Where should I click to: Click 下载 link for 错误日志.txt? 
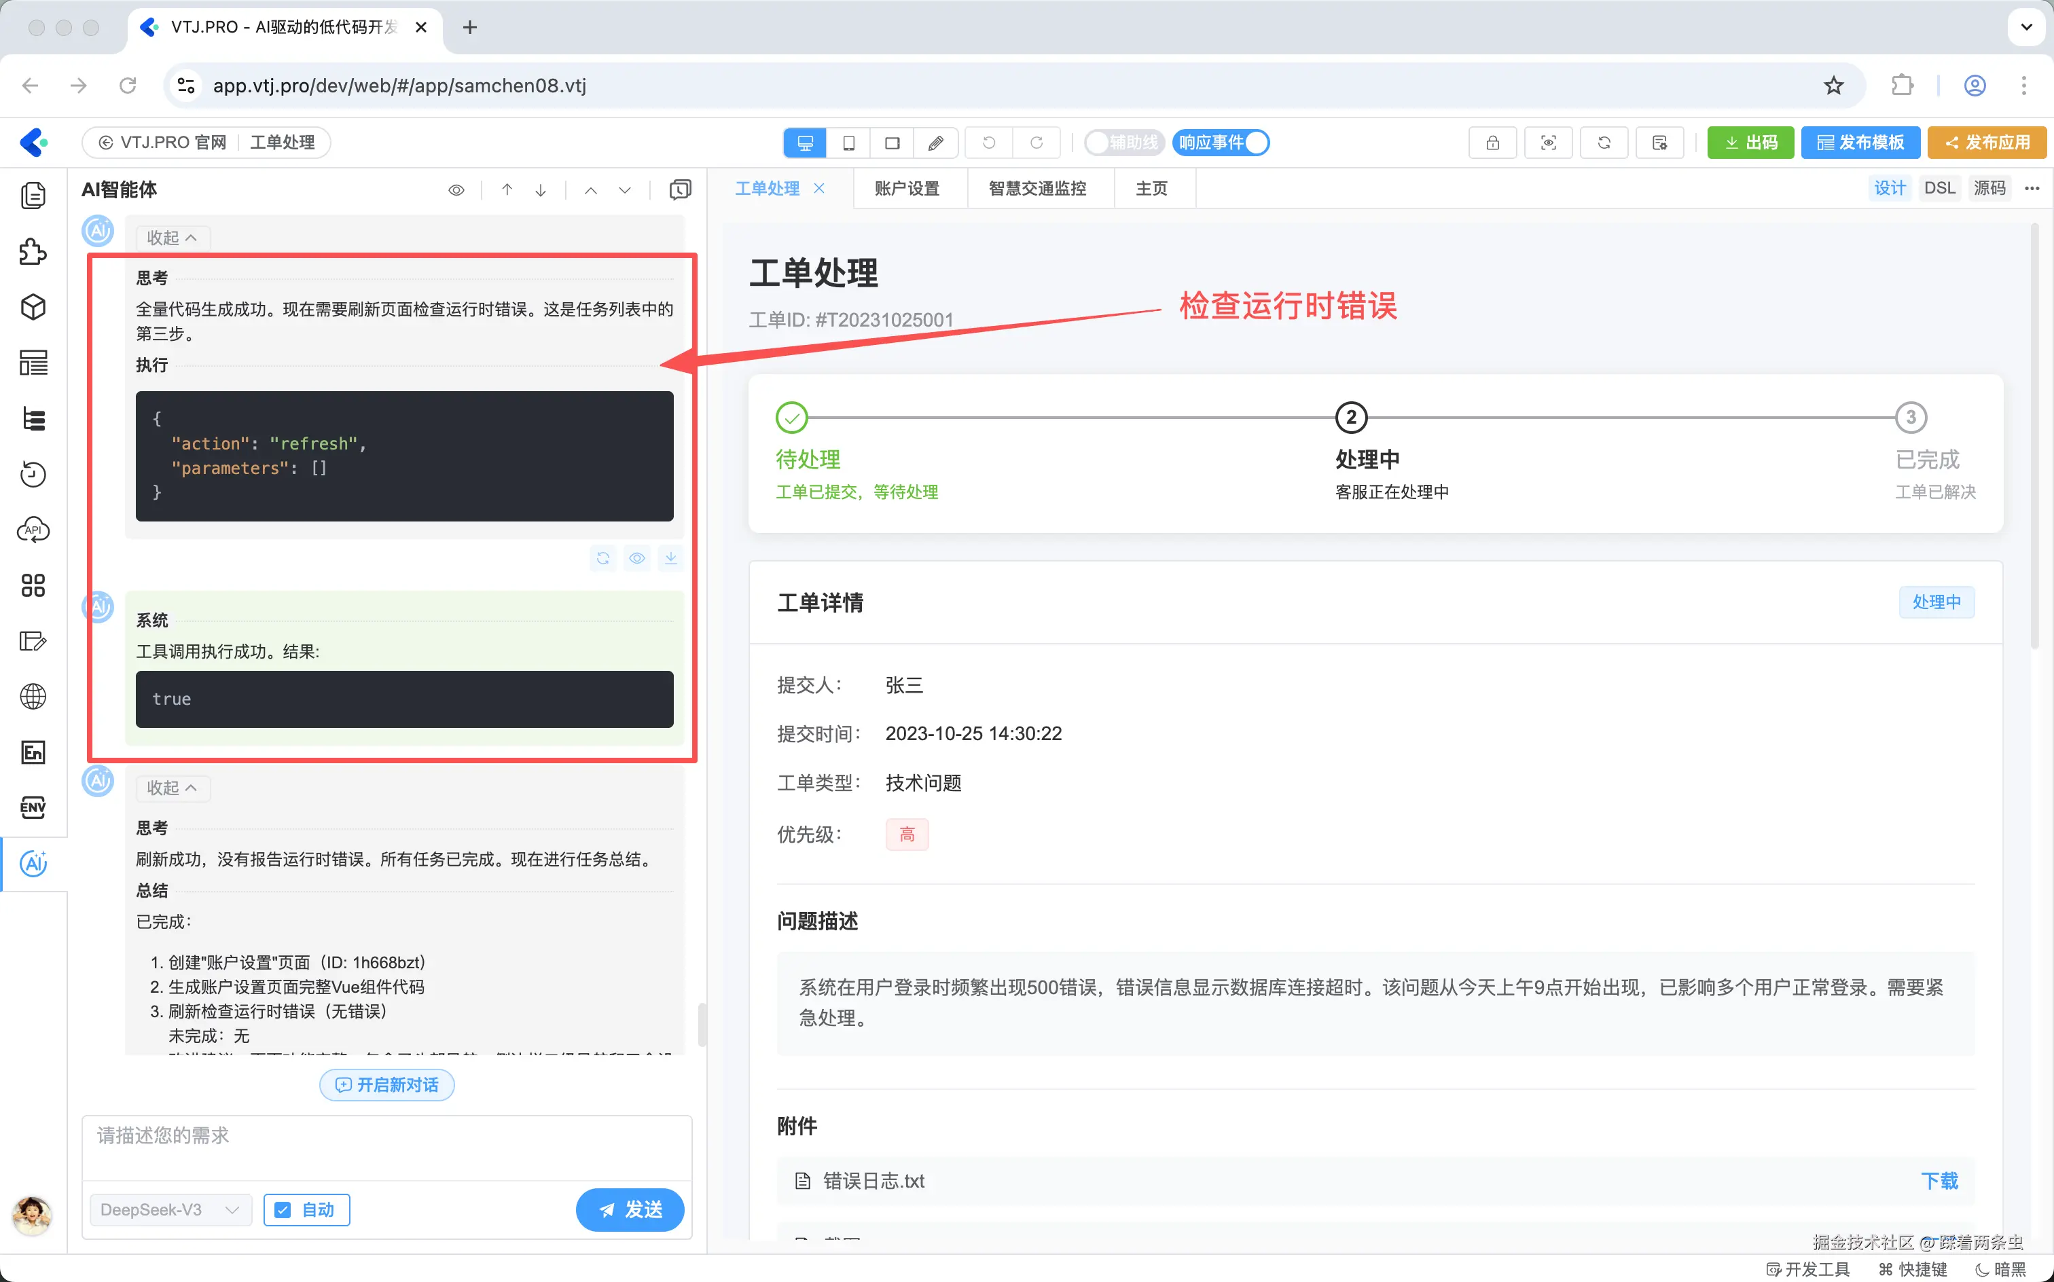tap(1939, 1180)
